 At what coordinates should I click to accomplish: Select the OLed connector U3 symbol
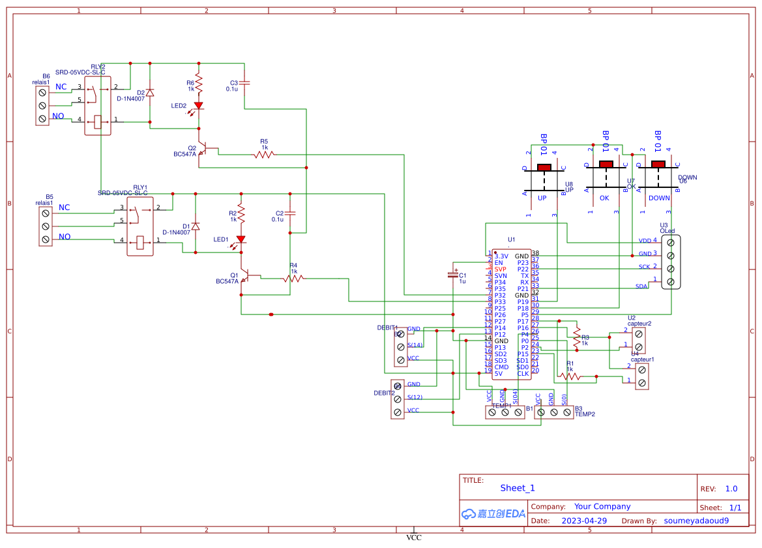(671, 261)
